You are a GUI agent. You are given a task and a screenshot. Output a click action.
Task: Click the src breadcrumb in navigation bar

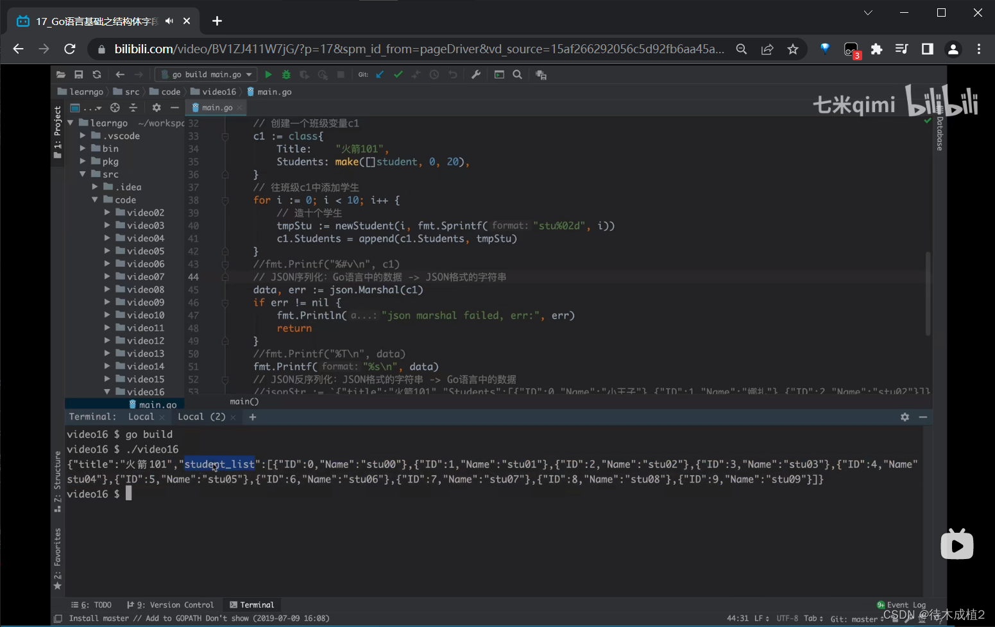pyautogui.click(x=126, y=92)
